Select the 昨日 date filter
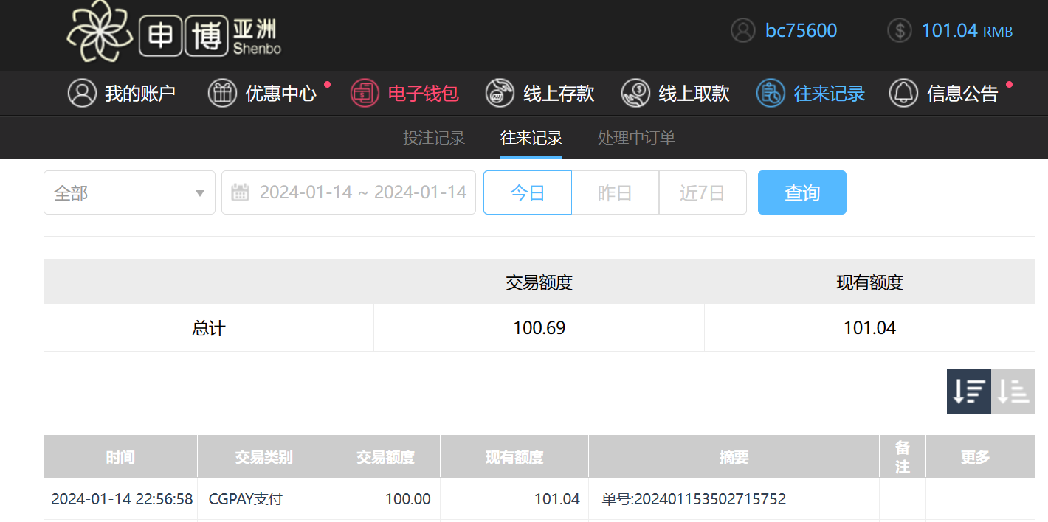The width and height of the screenshot is (1048, 522). (x=616, y=193)
